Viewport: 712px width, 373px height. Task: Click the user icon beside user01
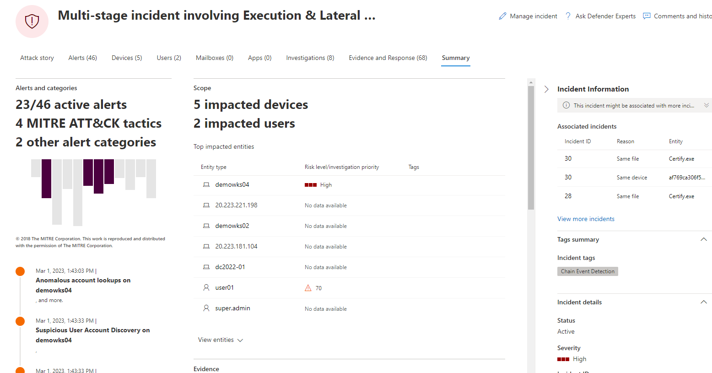(206, 288)
